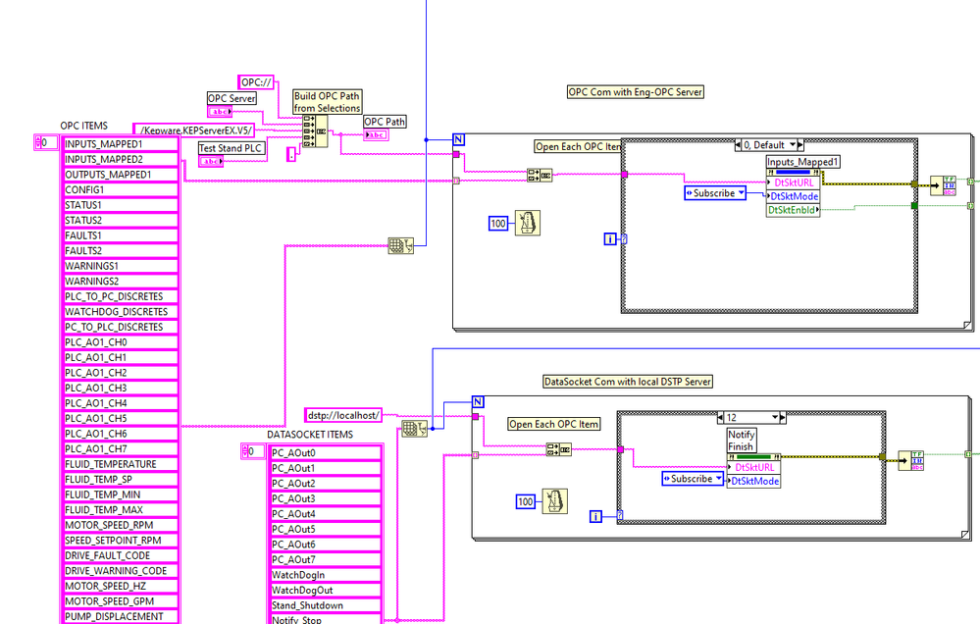Click the 100 constant in DataSocket loop
The image size is (980, 624).
[x=526, y=501]
